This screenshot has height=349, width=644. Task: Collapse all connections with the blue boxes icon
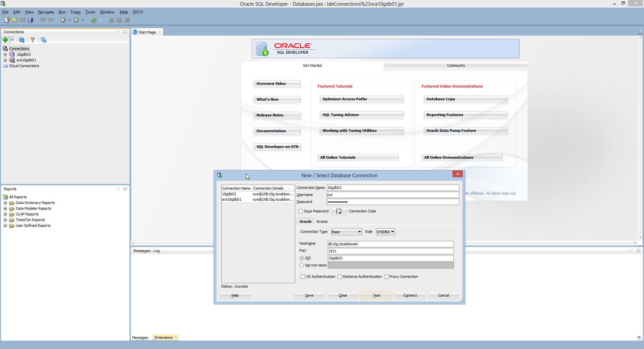pos(44,40)
